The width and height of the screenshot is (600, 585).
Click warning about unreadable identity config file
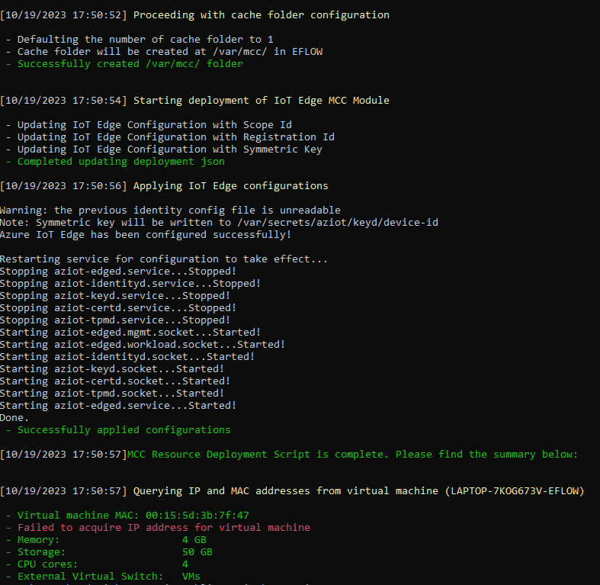point(170,211)
